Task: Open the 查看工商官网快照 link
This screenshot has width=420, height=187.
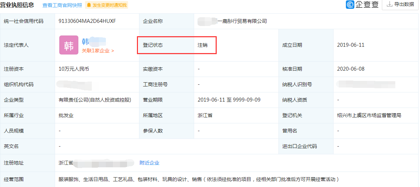Action: click(x=62, y=5)
